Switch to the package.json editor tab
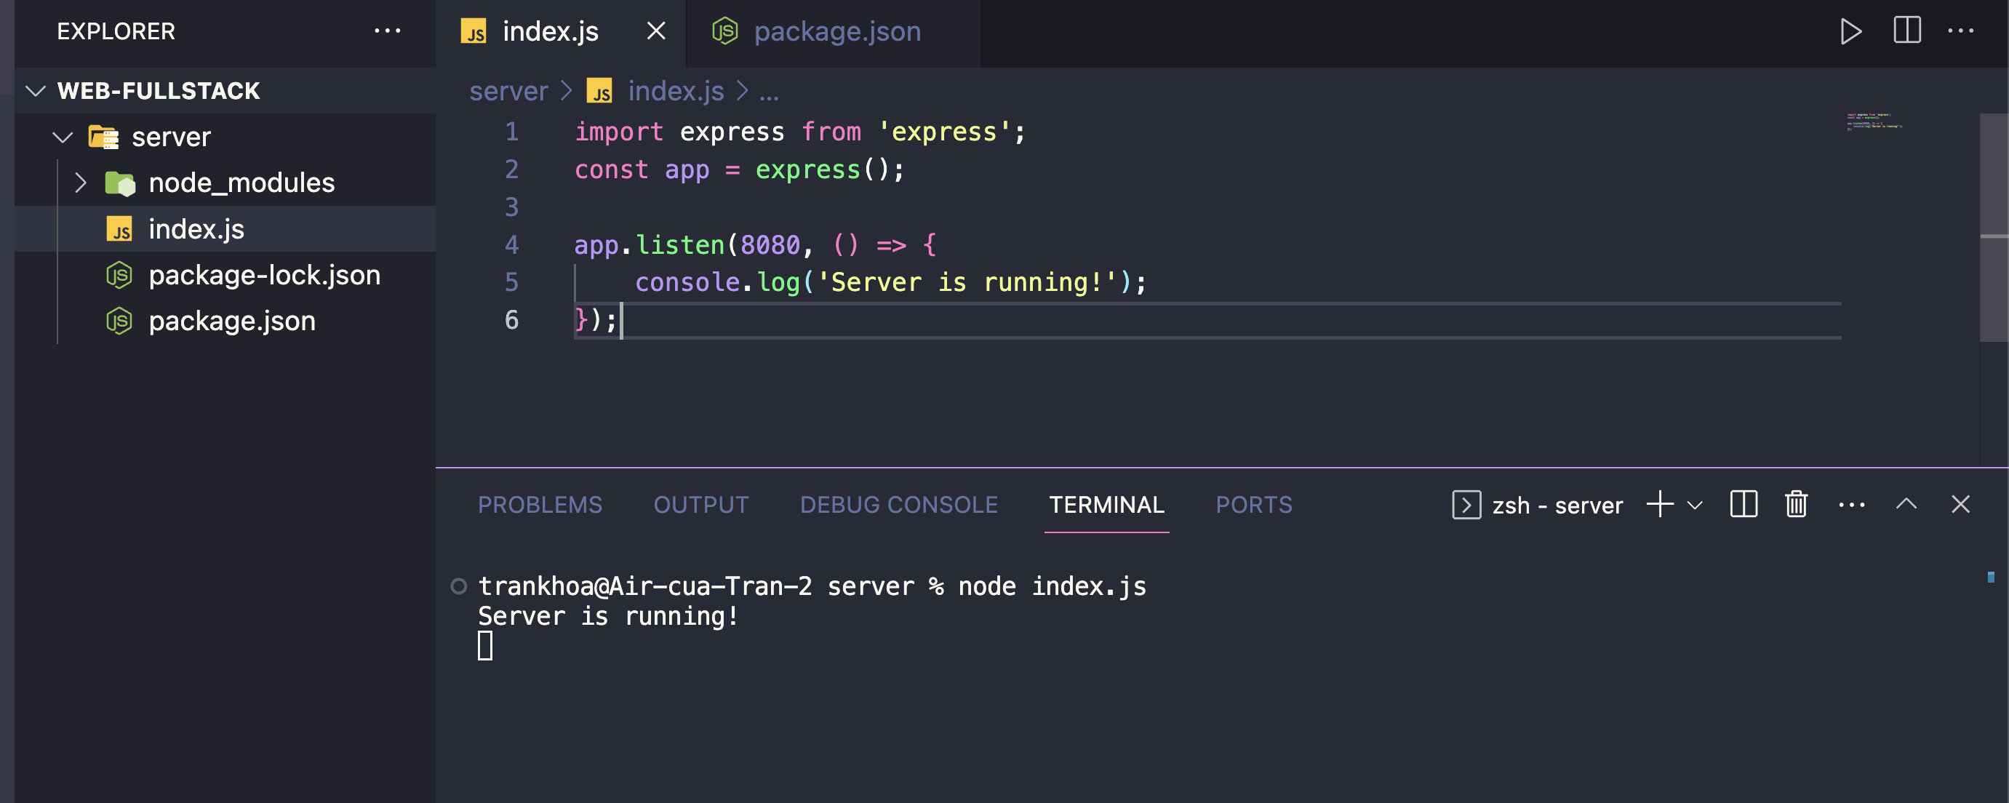This screenshot has width=2009, height=803. tap(835, 32)
